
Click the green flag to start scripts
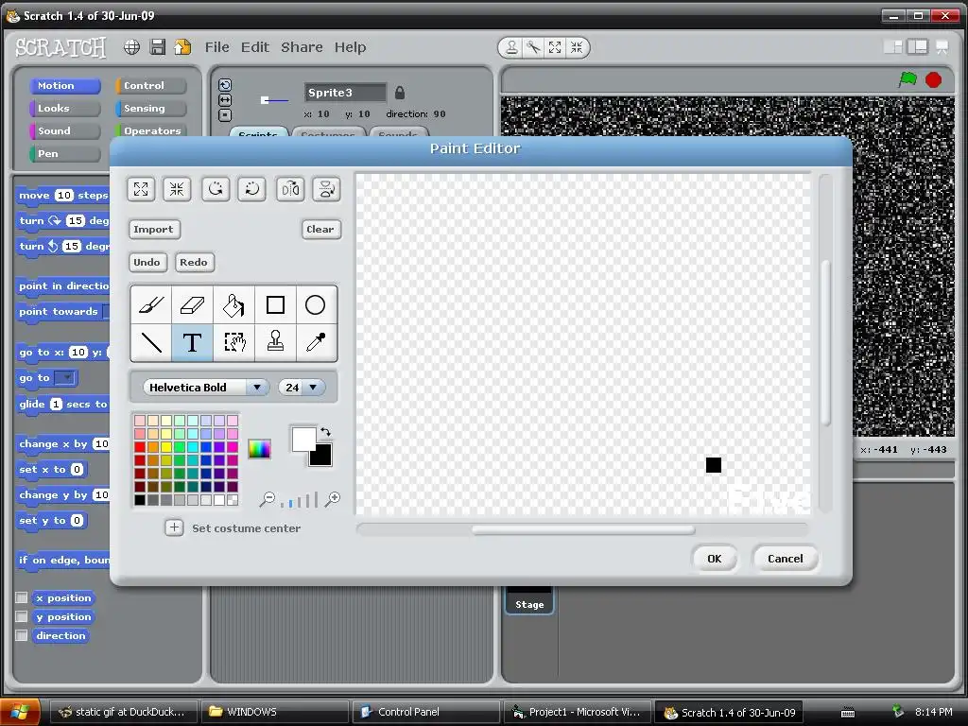pyautogui.click(x=907, y=79)
